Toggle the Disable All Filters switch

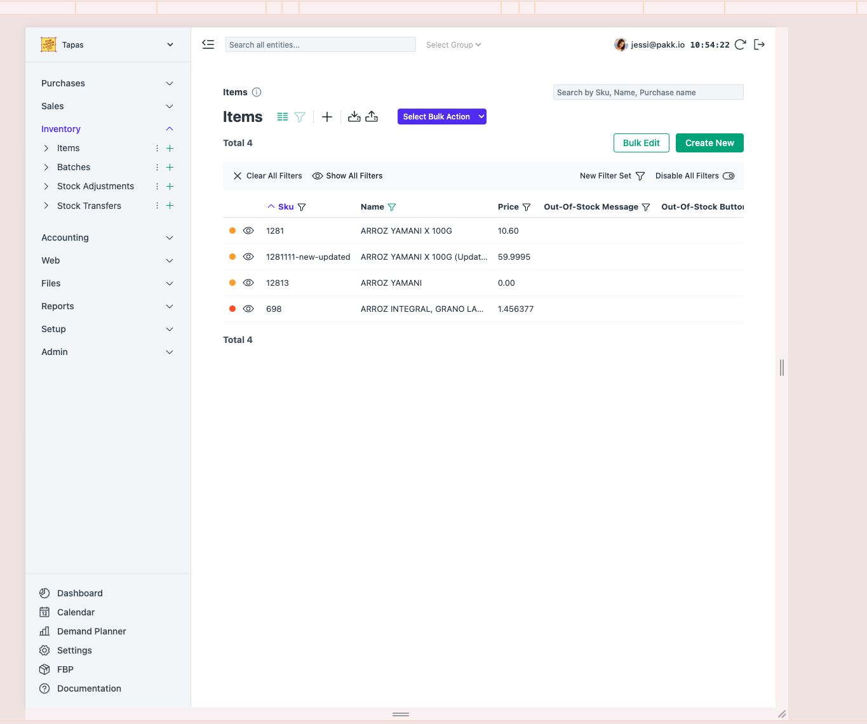(729, 176)
